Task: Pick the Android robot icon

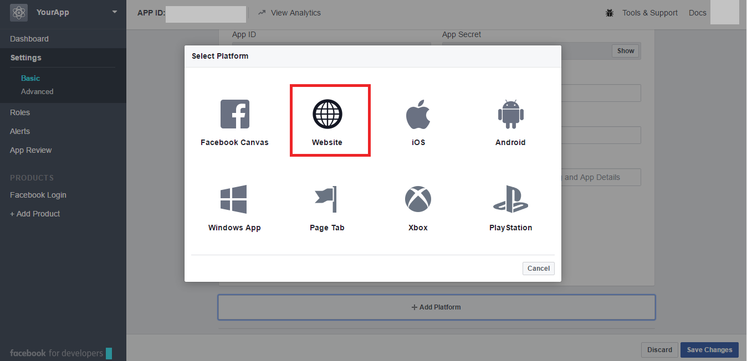Action: click(x=510, y=114)
